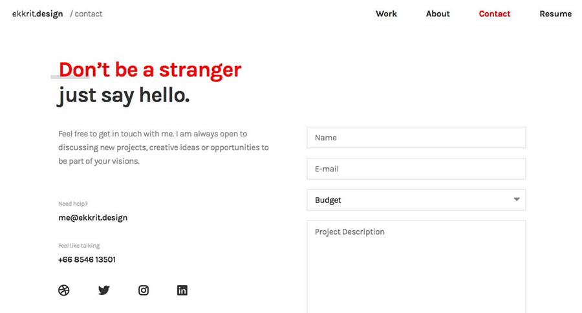Click the ekkrit.design logo
This screenshot has width=582, height=313.
point(38,14)
